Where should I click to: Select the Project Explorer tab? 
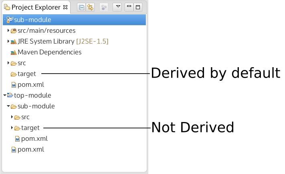(35, 7)
